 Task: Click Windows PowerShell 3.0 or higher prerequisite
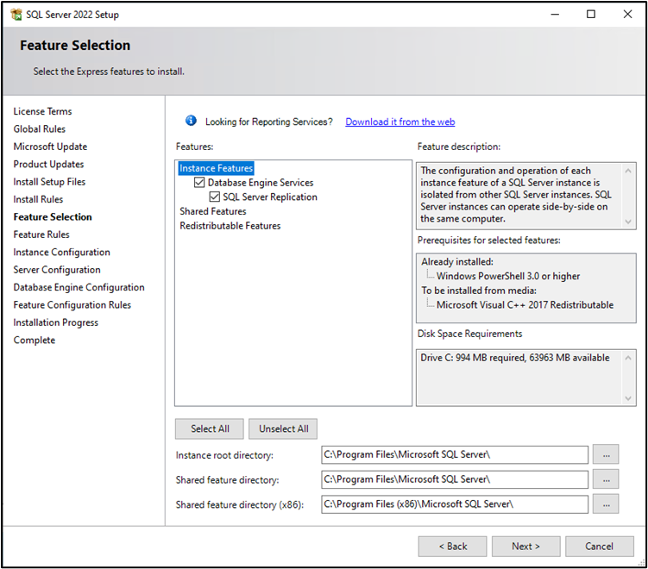pyautogui.click(x=508, y=276)
